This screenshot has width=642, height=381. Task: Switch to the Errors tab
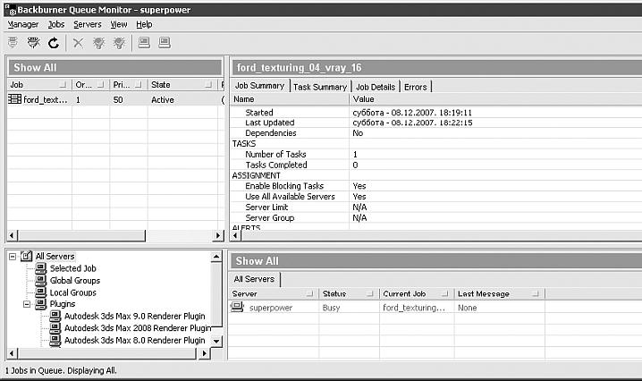(415, 87)
